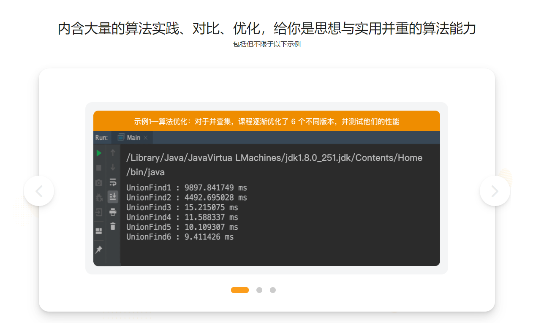Click the pin tab icon

pyautogui.click(x=99, y=250)
